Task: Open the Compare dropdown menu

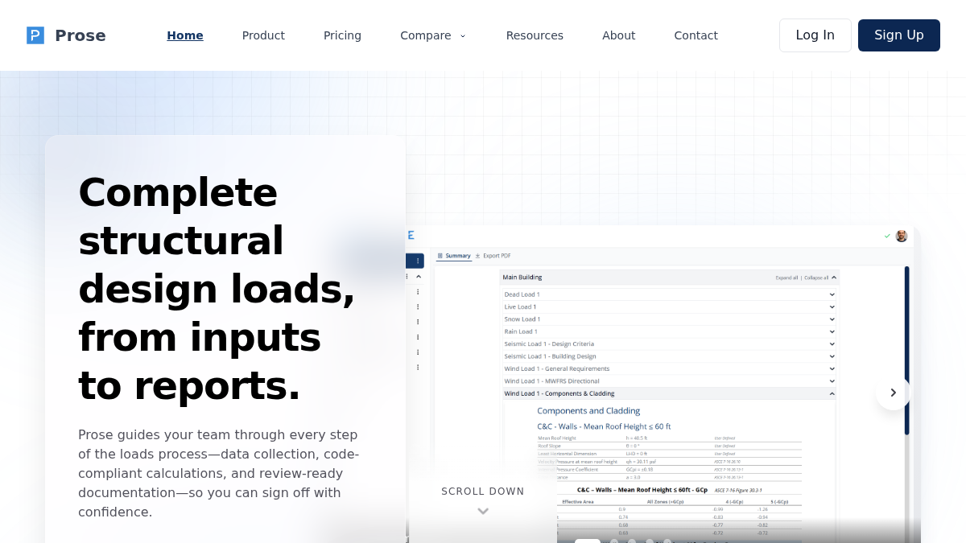Action: [x=433, y=35]
